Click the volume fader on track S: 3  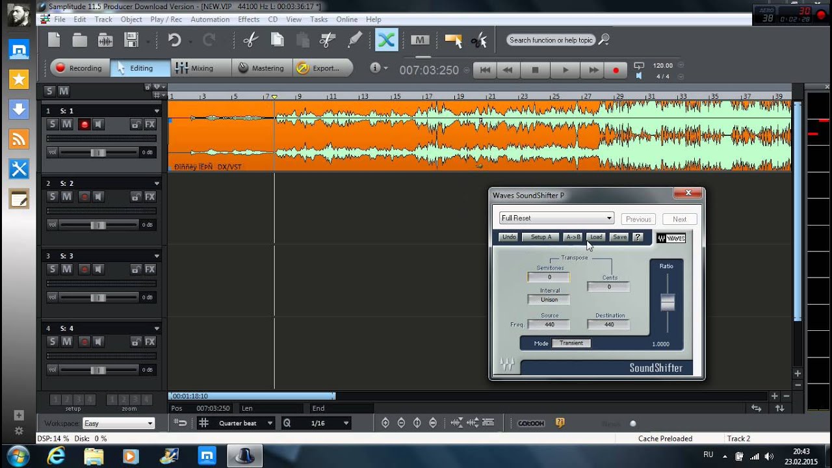98,298
